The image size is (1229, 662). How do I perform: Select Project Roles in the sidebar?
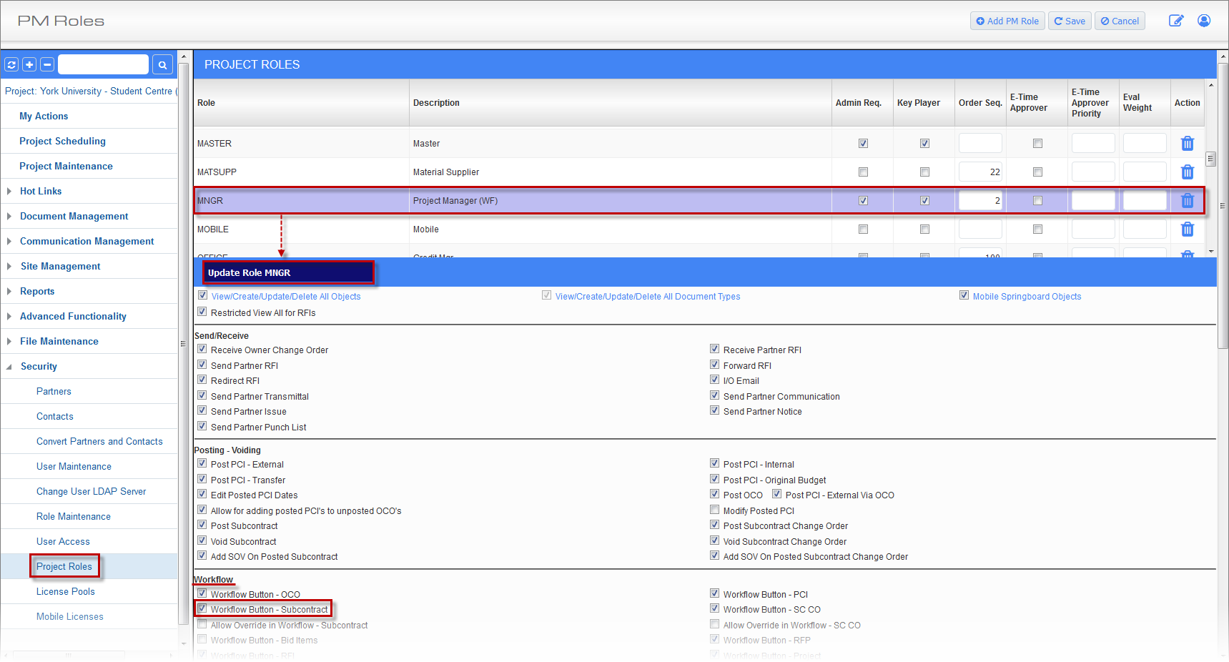(64, 565)
